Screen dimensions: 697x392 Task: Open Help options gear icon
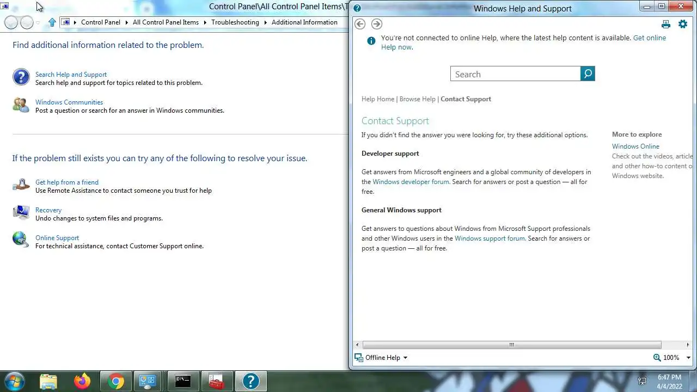click(683, 24)
